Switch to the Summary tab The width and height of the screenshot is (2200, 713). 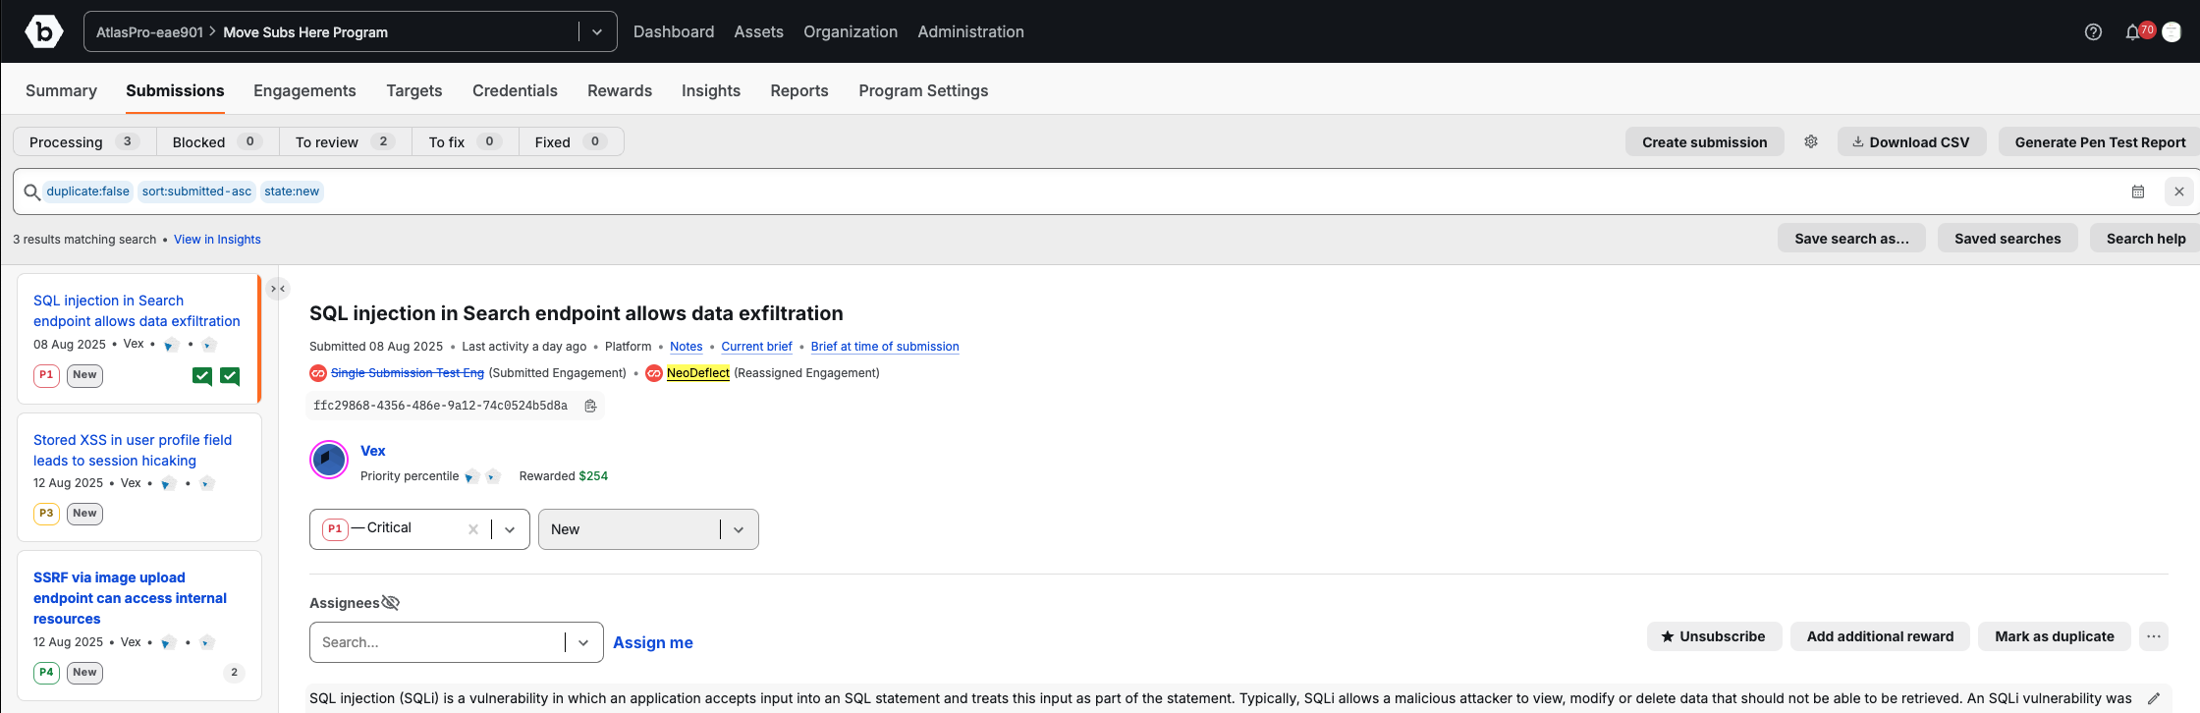(61, 90)
